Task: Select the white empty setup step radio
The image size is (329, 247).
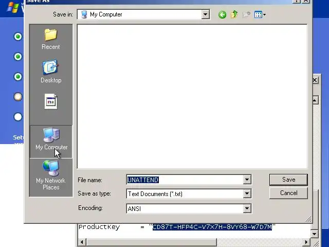Action: pos(18,117)
